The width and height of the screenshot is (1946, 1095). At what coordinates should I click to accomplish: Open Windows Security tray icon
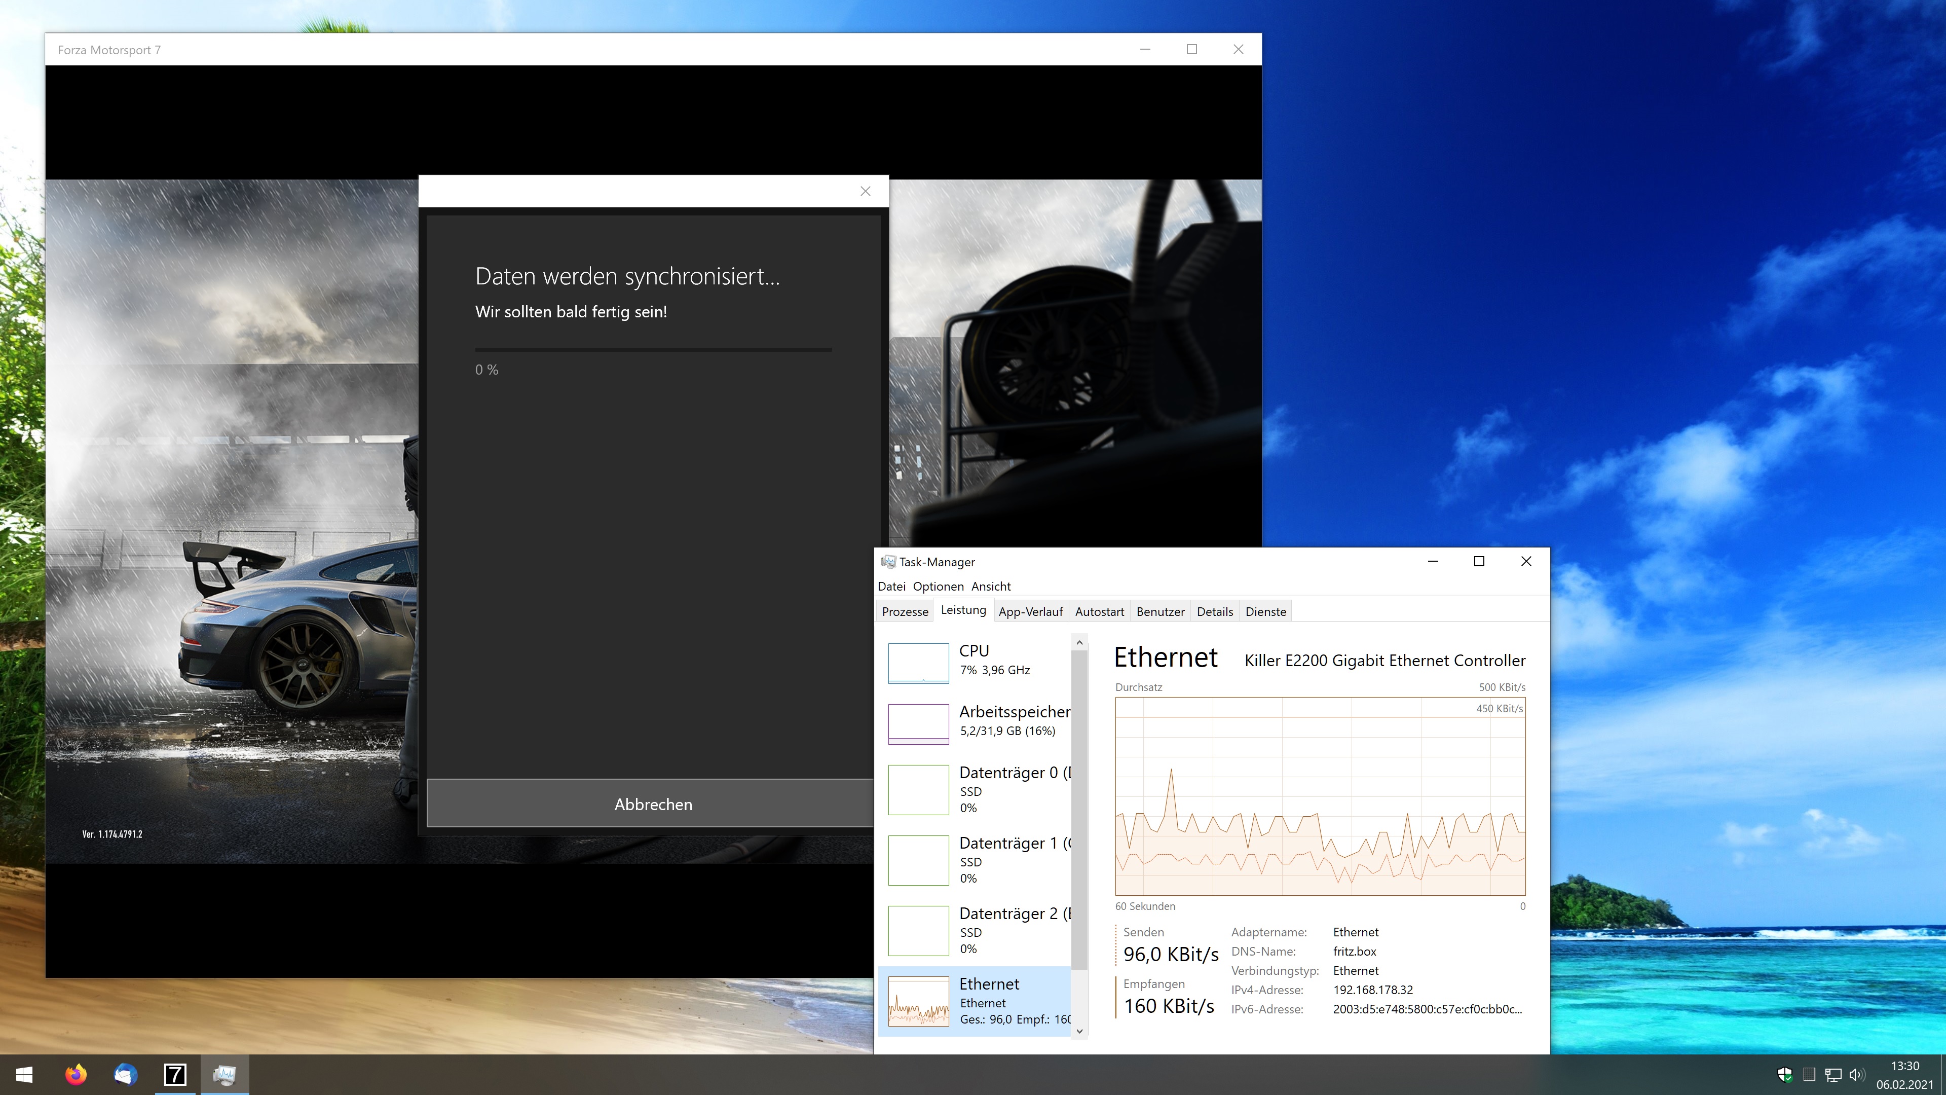tap(1785, 1075)
